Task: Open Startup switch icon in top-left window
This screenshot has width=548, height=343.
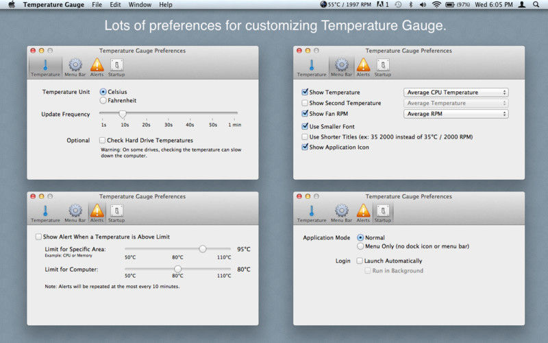Action: click(116, 65)
